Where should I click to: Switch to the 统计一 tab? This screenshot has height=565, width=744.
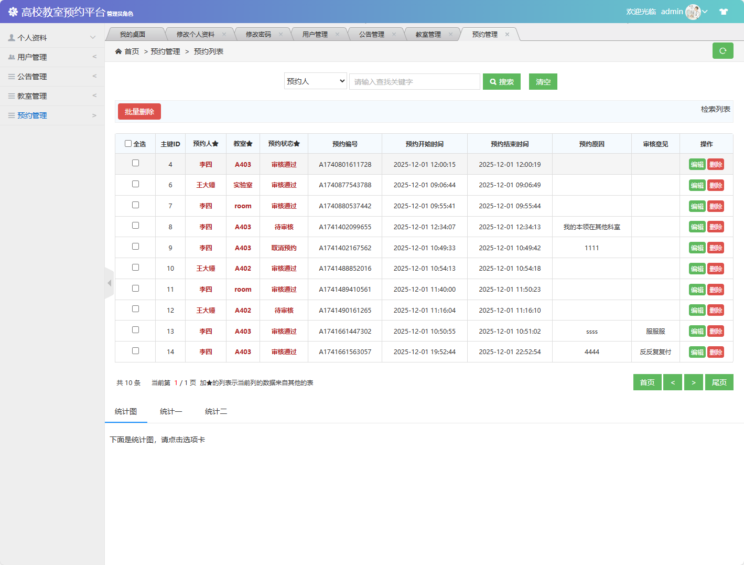click(171, 412)
